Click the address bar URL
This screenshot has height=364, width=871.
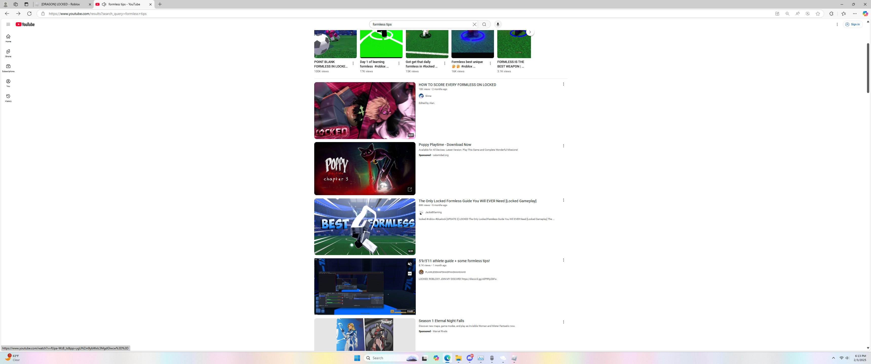click(x=98, y=14)
